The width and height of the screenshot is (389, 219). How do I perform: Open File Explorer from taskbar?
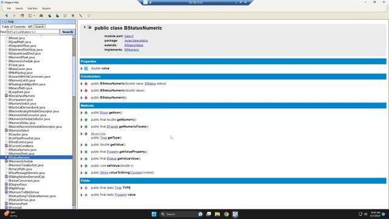coord(218,214)
